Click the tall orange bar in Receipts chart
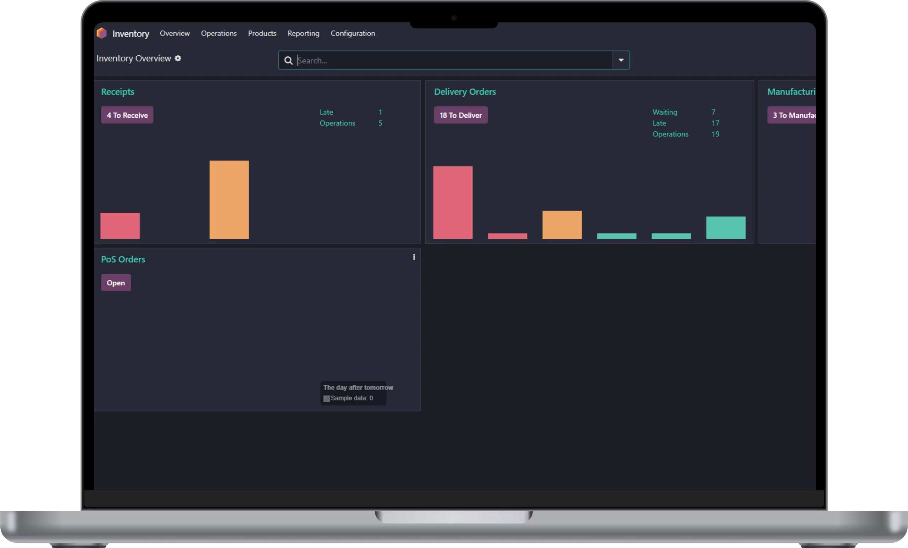 click(x=229, y=200)
